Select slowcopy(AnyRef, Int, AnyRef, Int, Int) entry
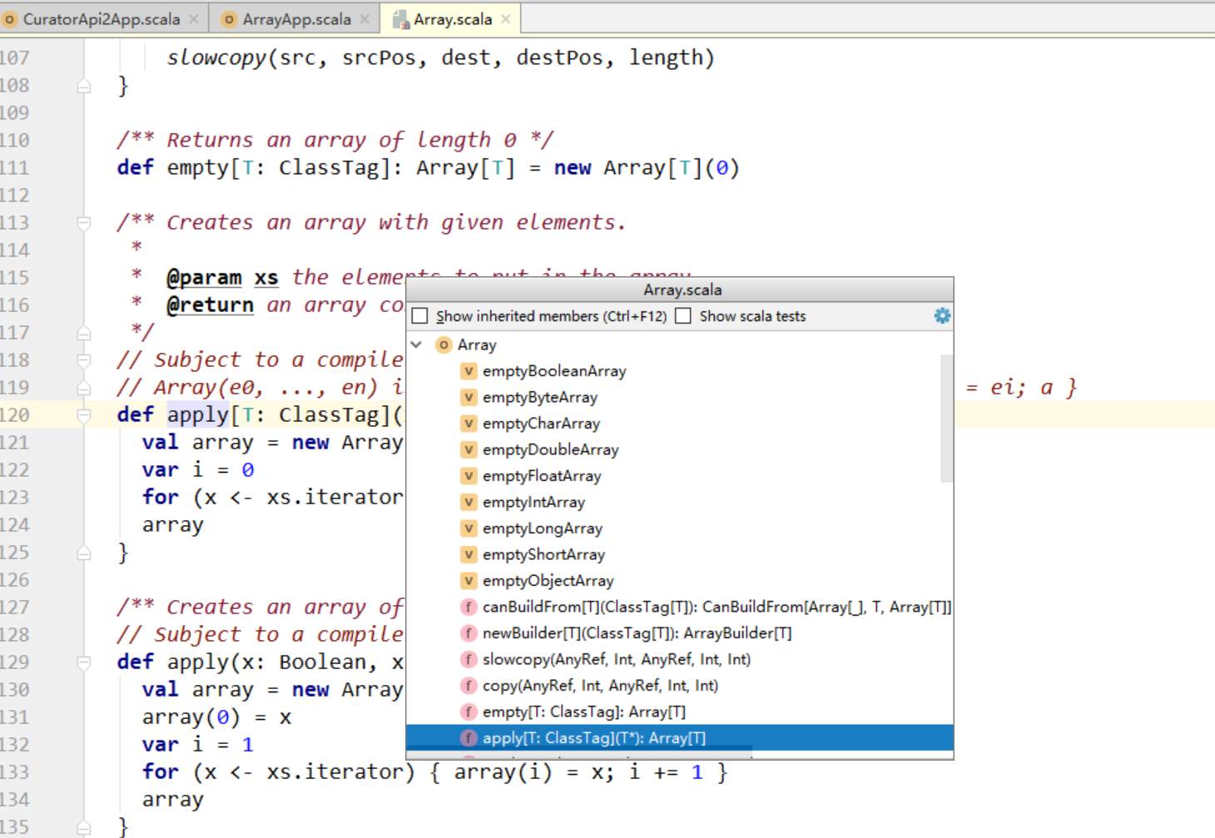 [617, 659]
